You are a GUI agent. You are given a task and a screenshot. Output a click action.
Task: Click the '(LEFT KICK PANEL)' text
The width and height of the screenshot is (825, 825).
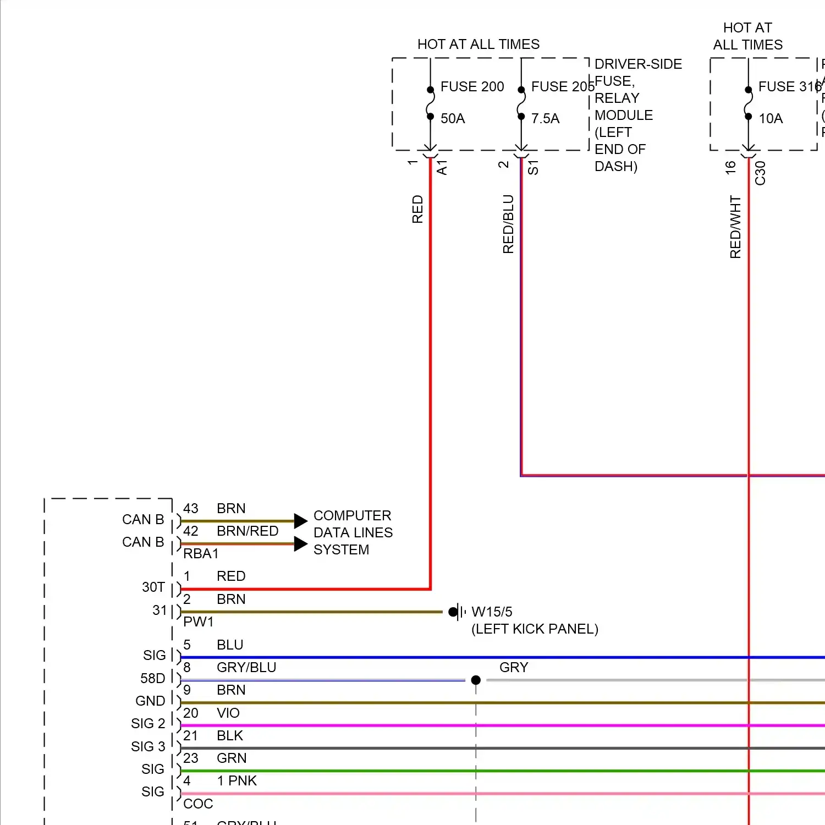535,629
